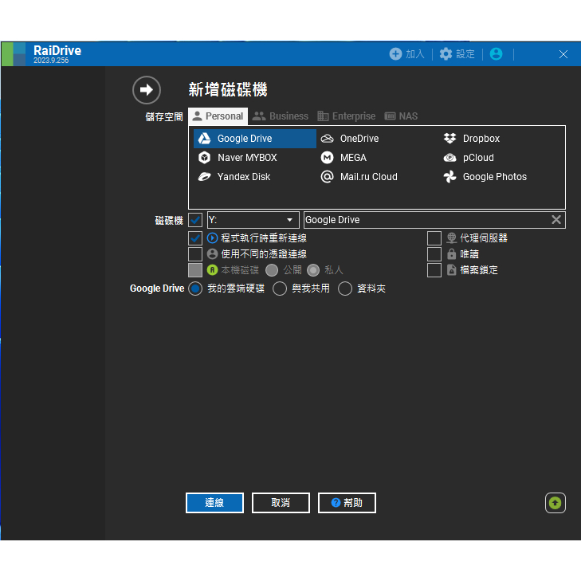Click the version text 2023.9.256

point(51,61)
